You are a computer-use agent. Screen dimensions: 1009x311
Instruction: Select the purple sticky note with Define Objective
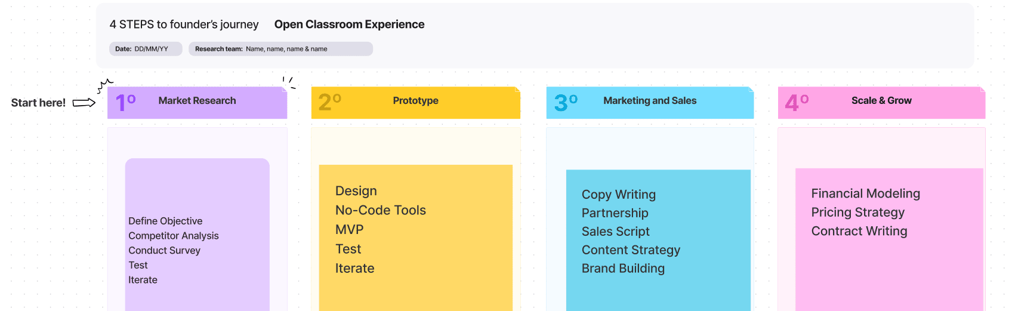click(x=198, y=235)
